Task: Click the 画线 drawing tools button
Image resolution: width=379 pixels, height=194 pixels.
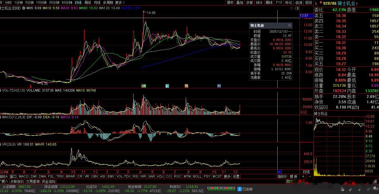Action: click(x=269, y=3)
